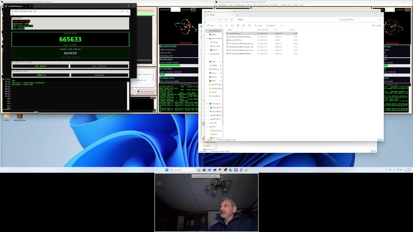Select UltimateCryptoLabMaxAbsolute 1.6.py file
413x232 pixels.
pos(240,50)
